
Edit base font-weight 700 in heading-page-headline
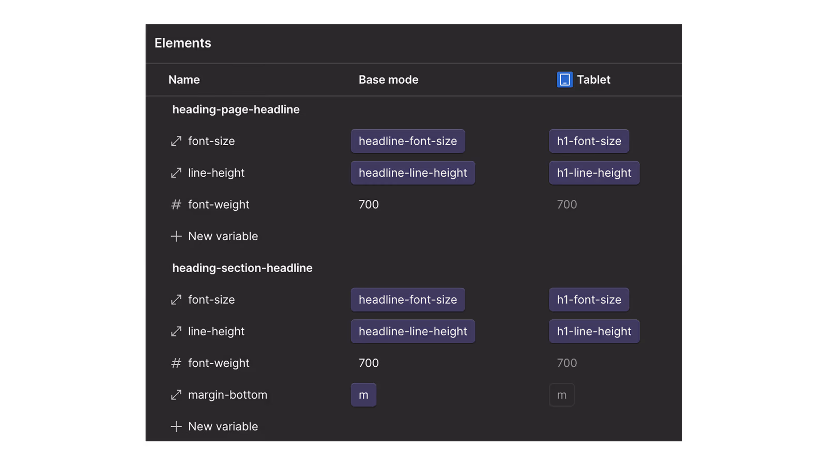point(369,205)
